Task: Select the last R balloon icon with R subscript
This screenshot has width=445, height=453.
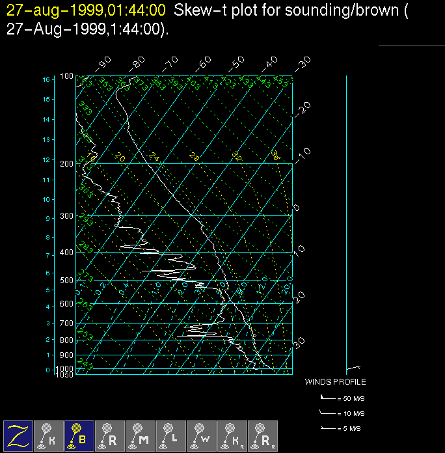Action: pyautogui.click(x=263, y=435)
